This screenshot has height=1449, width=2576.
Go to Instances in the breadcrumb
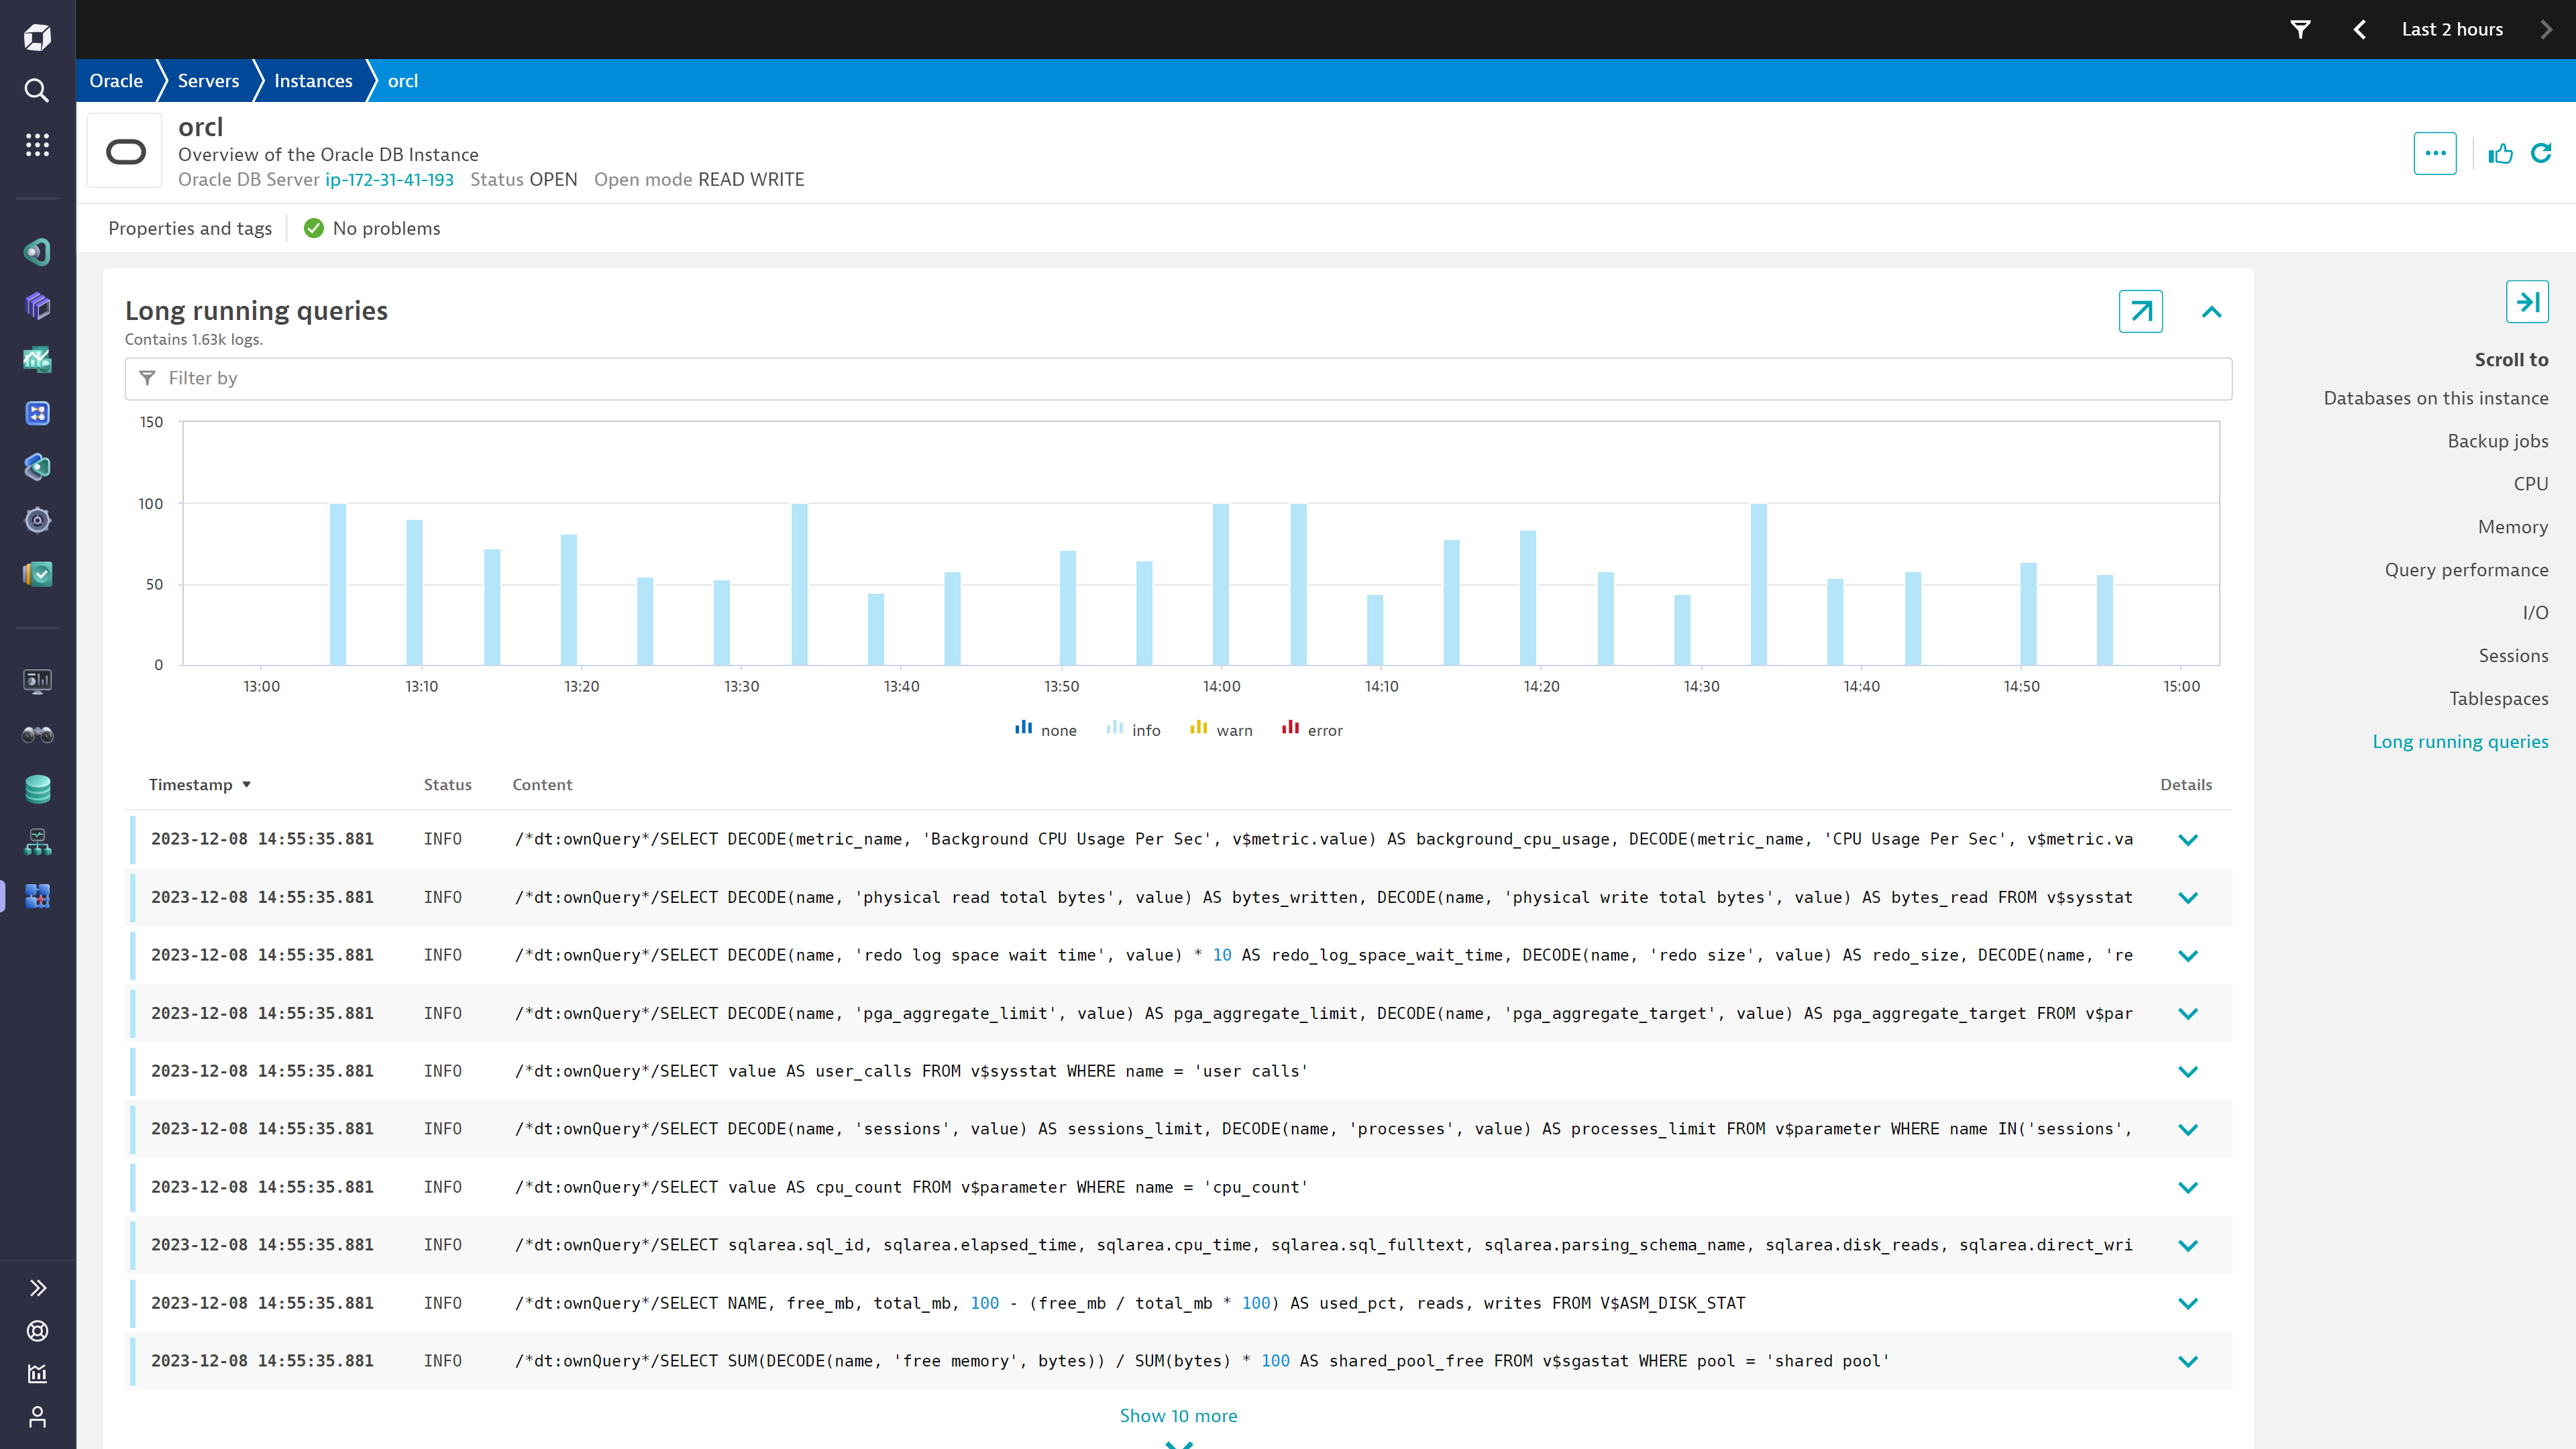point(313,81)
